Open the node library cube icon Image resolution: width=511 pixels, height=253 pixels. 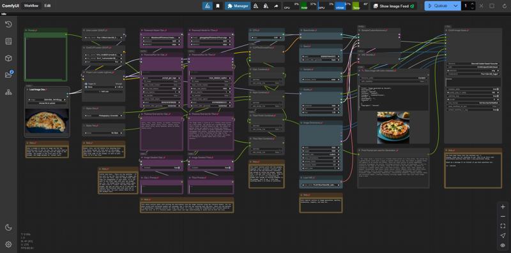click(8, 58)
